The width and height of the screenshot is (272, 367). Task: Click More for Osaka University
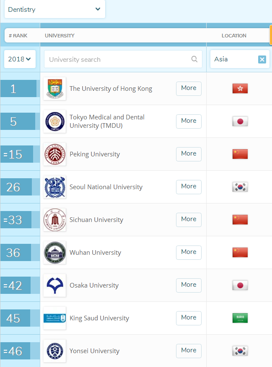coord(189,285)
